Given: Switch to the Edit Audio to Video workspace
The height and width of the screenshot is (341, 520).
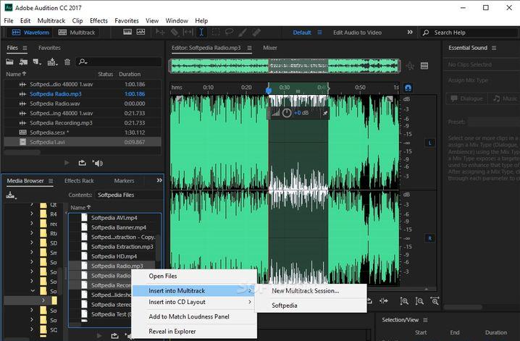Looking at the screenshot, I should coord(357,33).
